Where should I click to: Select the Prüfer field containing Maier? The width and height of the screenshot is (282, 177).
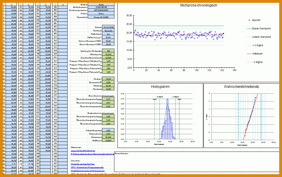point(101,13)
